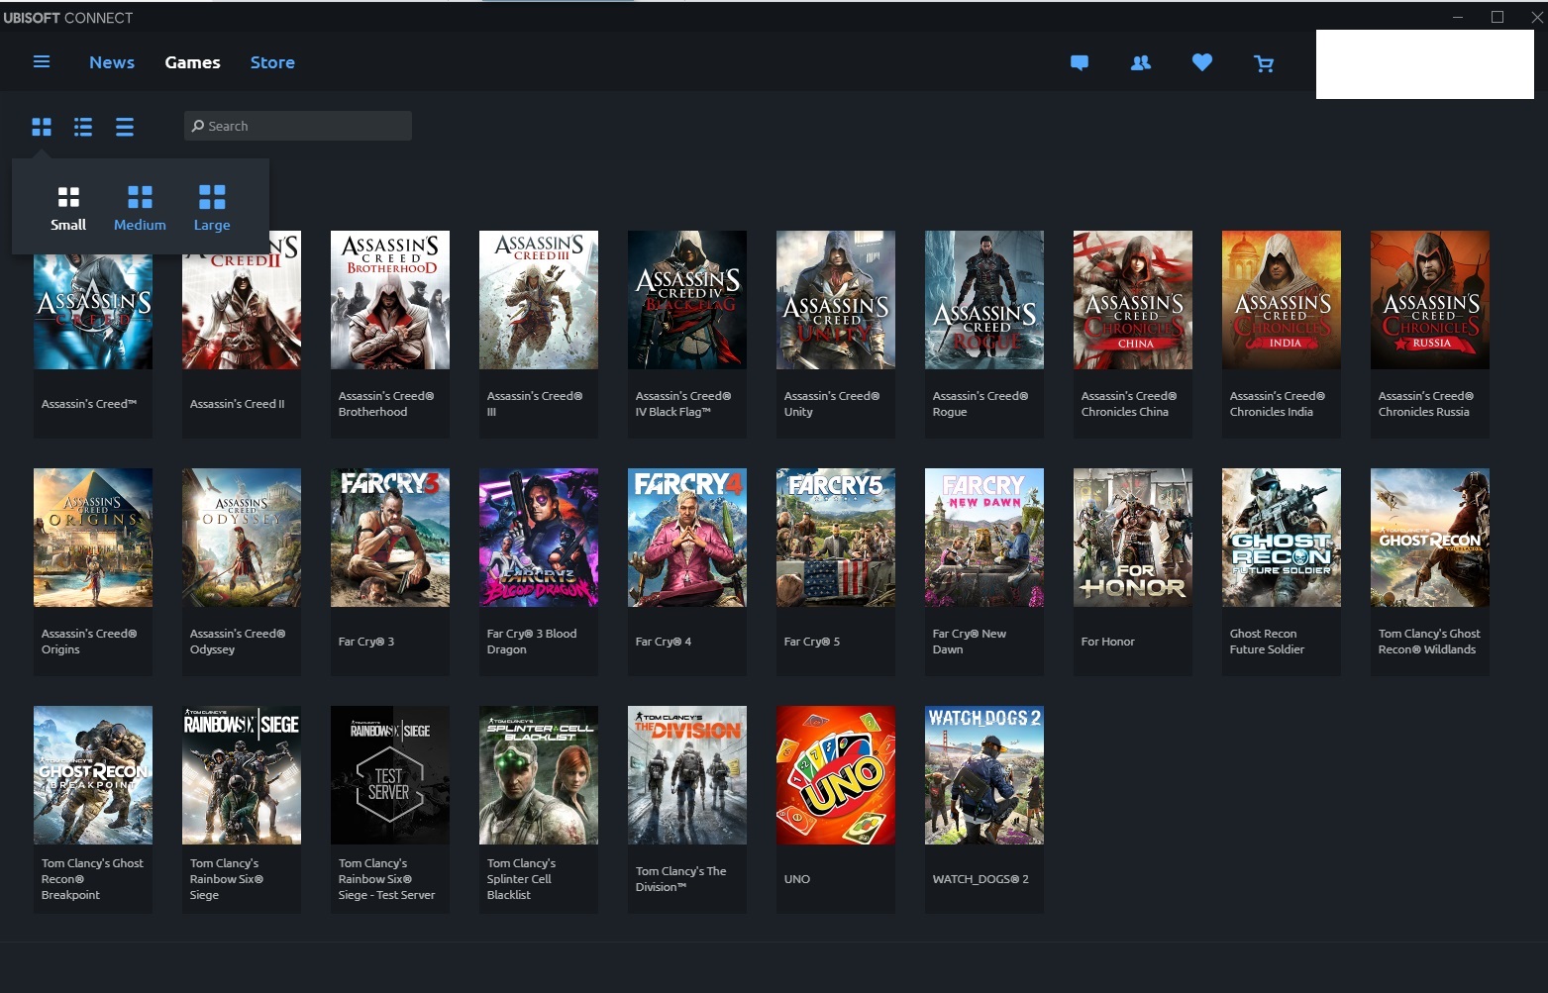Open Assassin's Creed Odyssey cover
Viewport: 1548px width, 993px height.
[x=242, y=538]
